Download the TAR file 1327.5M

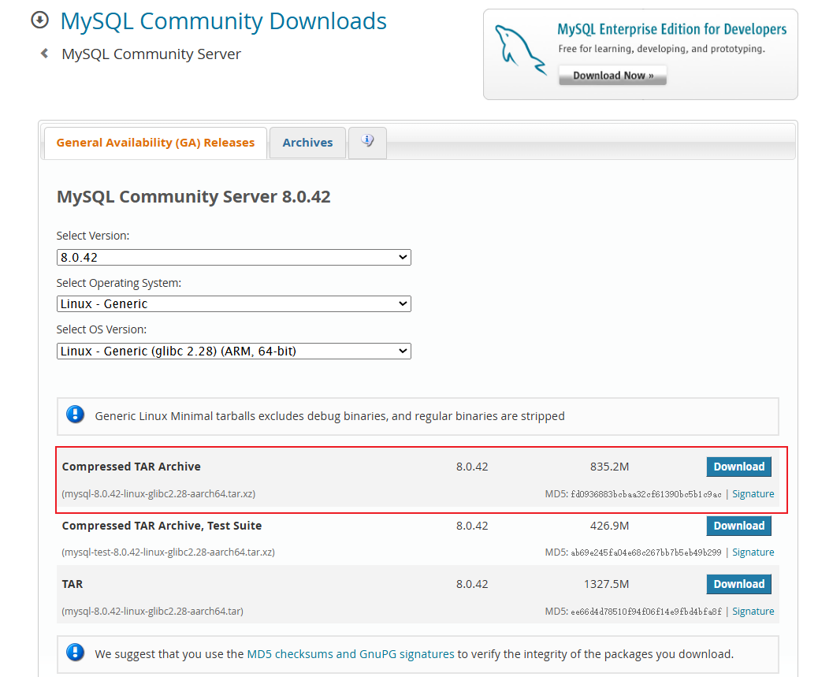(738, 584)
